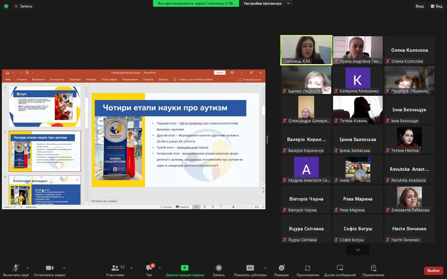Click the green shield encryption icon
This screenshot has width=447, height=279.
click(6, 6)
